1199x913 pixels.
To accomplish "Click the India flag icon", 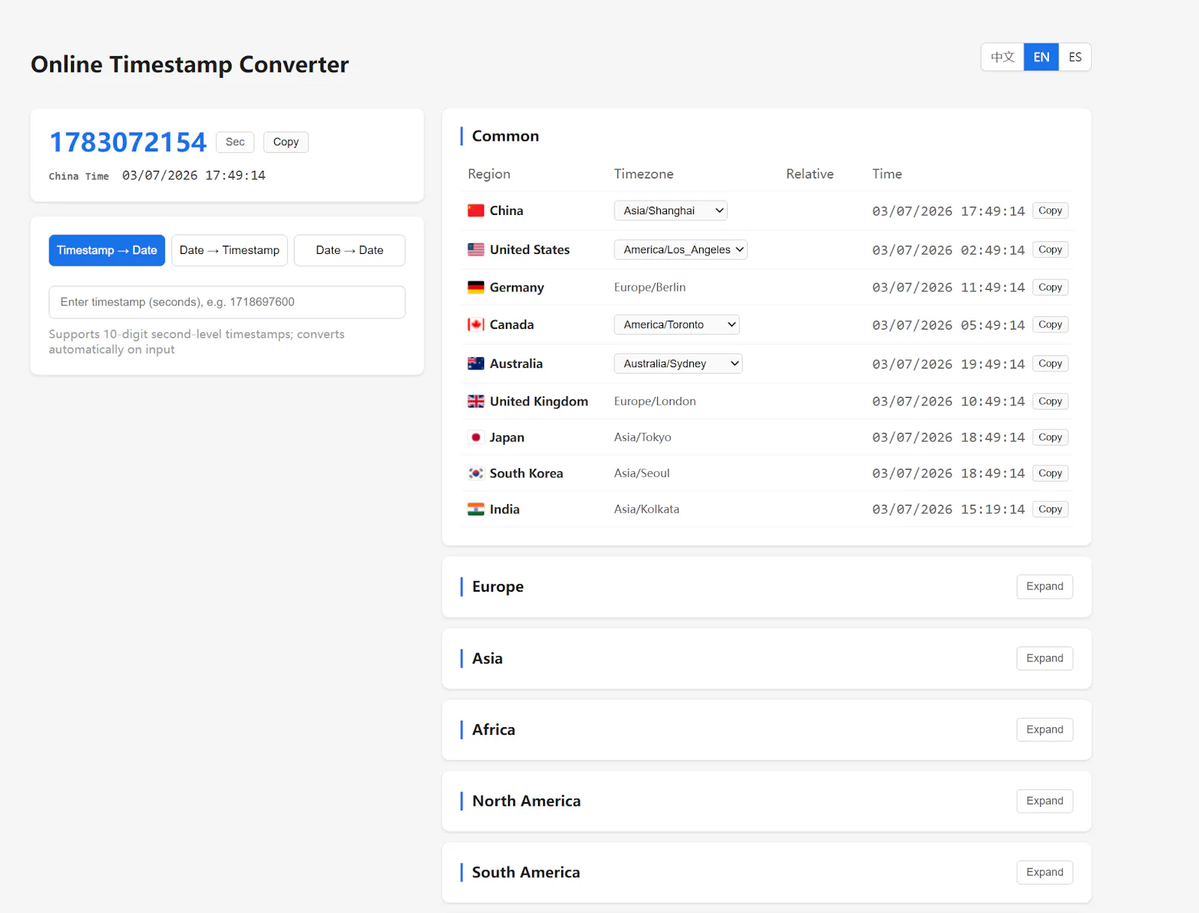I will point(476,509).
